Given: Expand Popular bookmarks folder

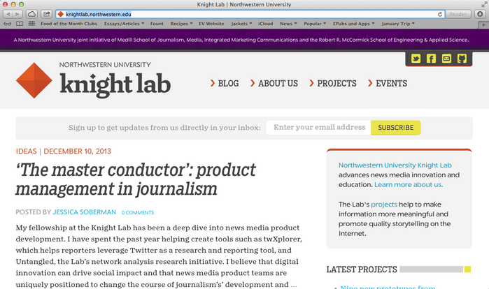Looking at the screenshot, I should point(315,24).
